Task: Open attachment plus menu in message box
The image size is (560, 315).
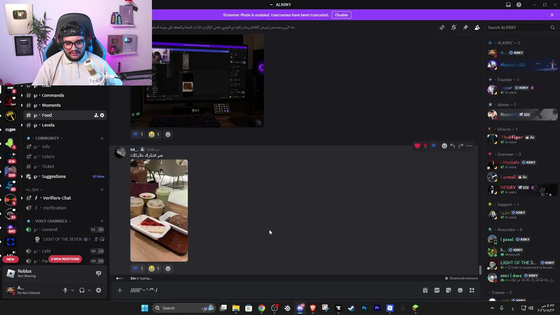Action: pos(120,290)
